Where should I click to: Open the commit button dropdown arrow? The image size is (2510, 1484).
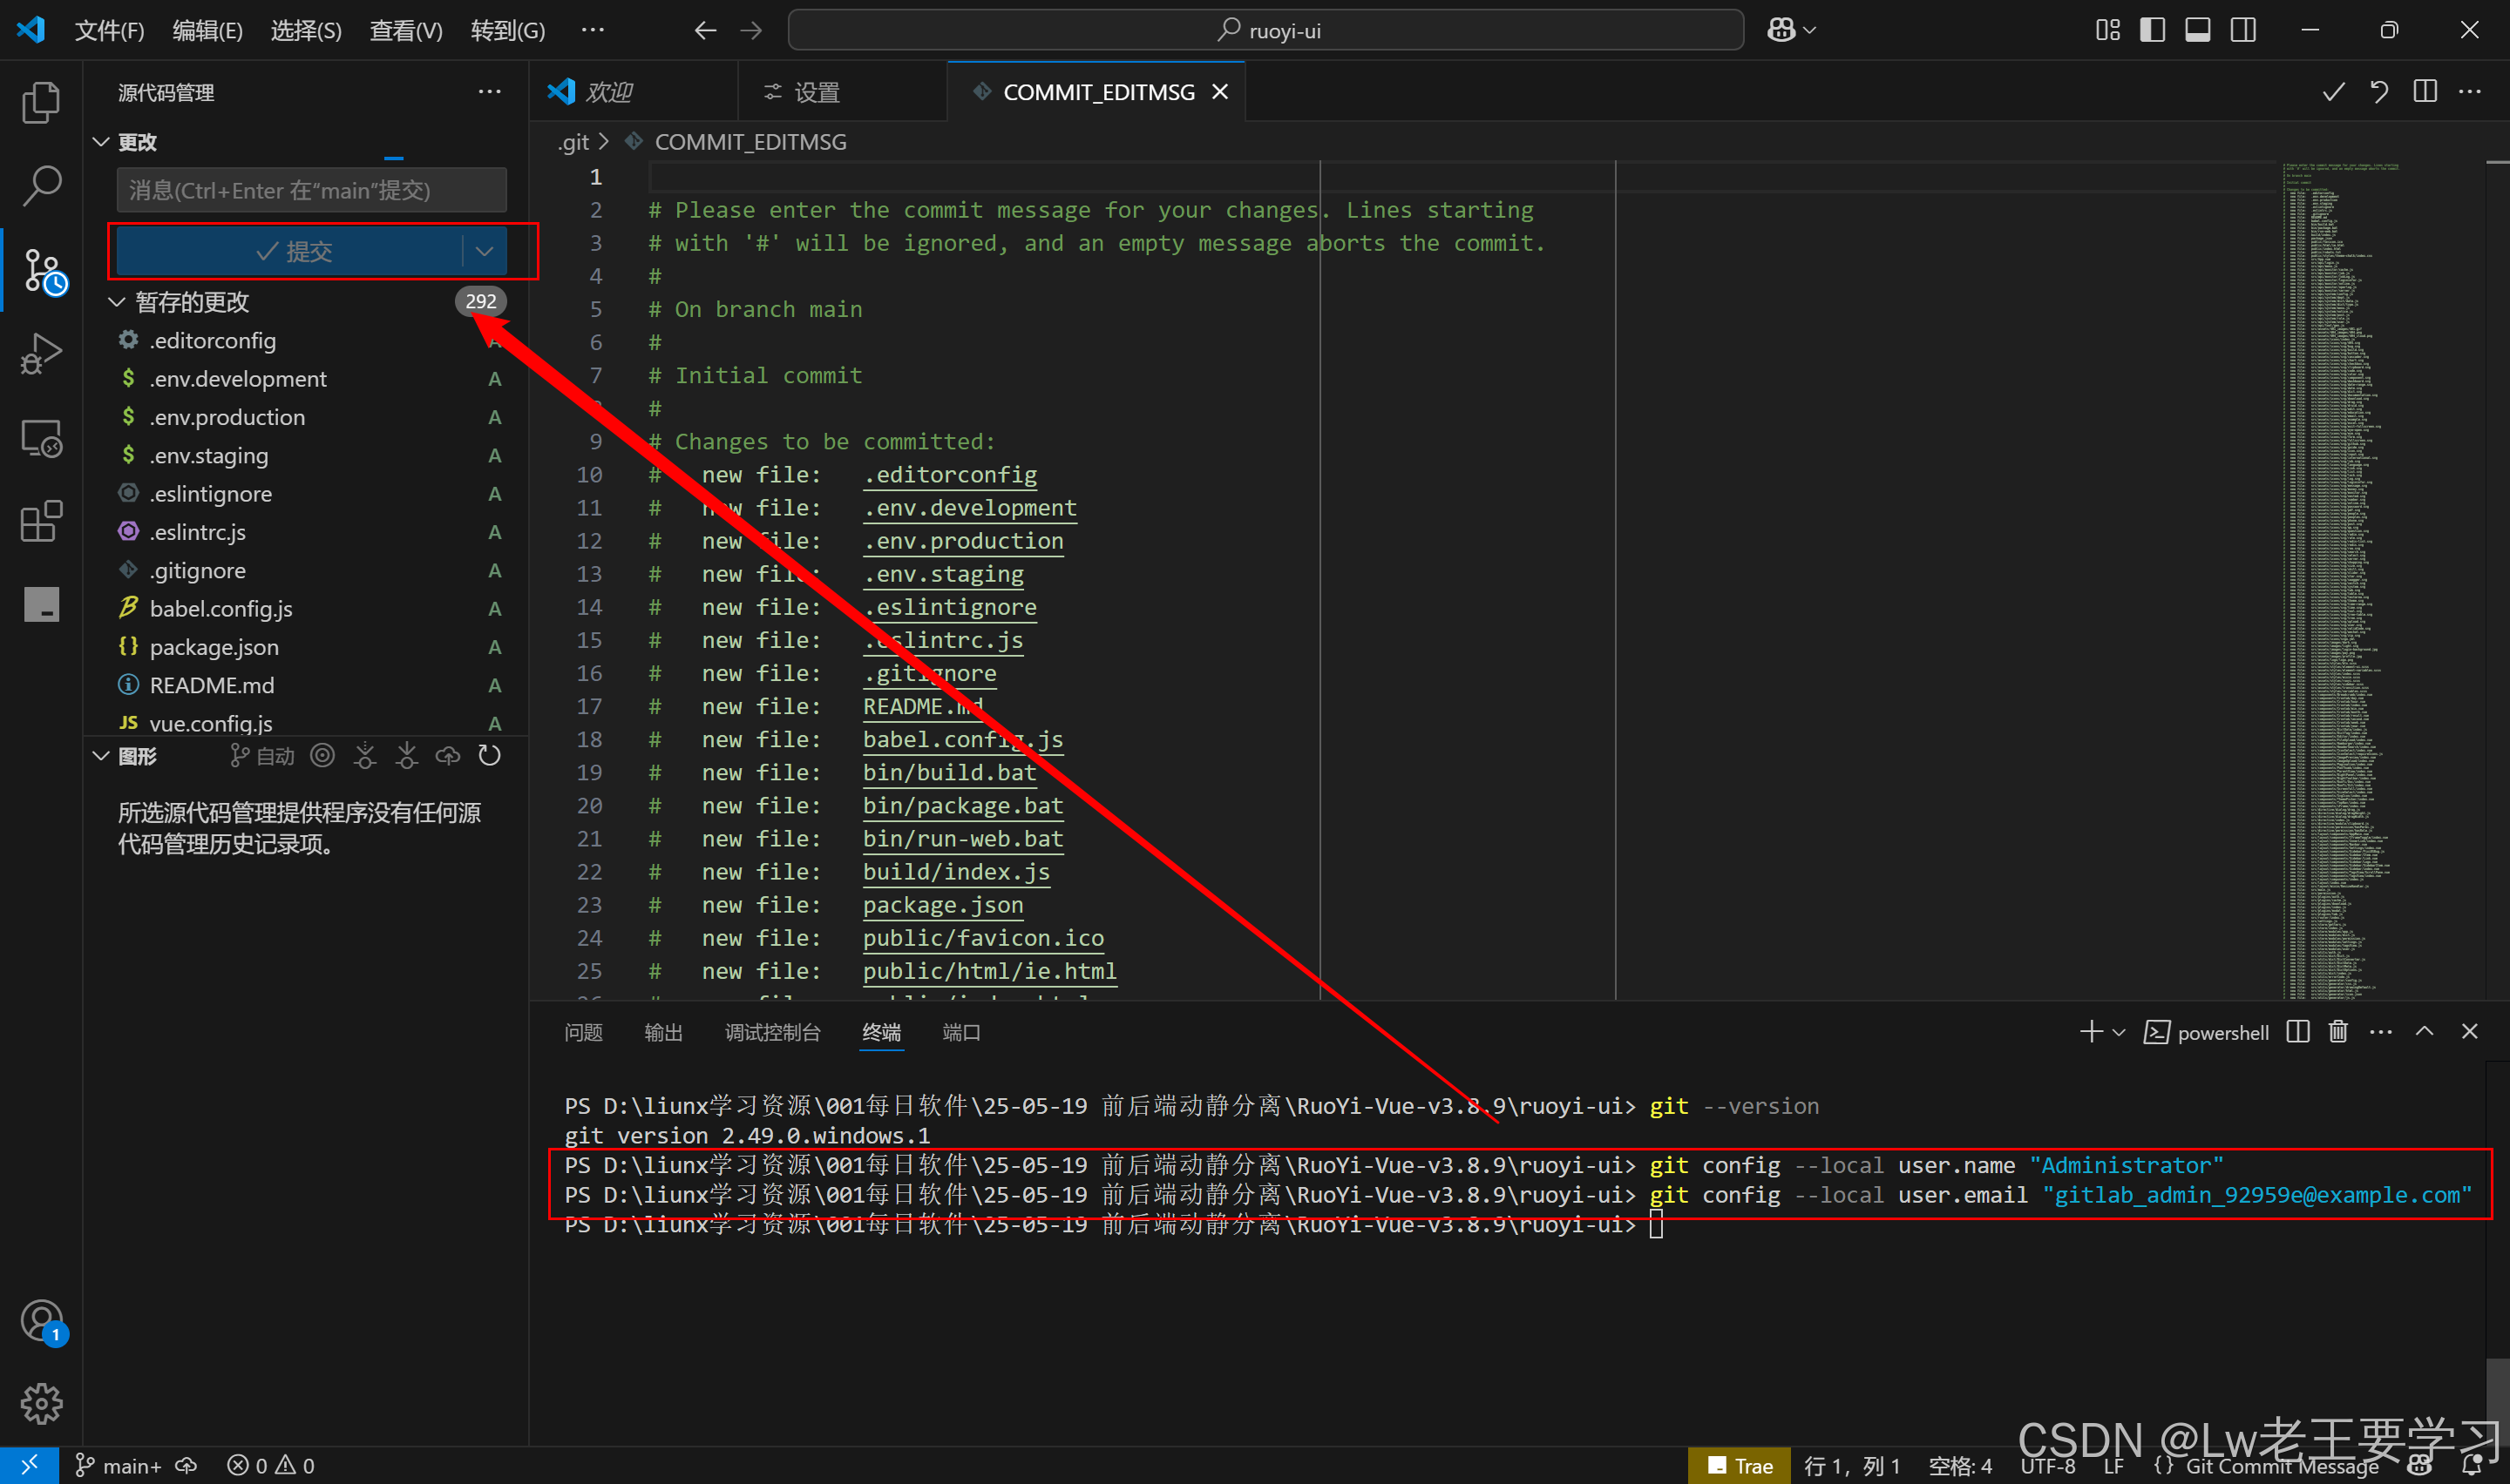pos(485,251)
